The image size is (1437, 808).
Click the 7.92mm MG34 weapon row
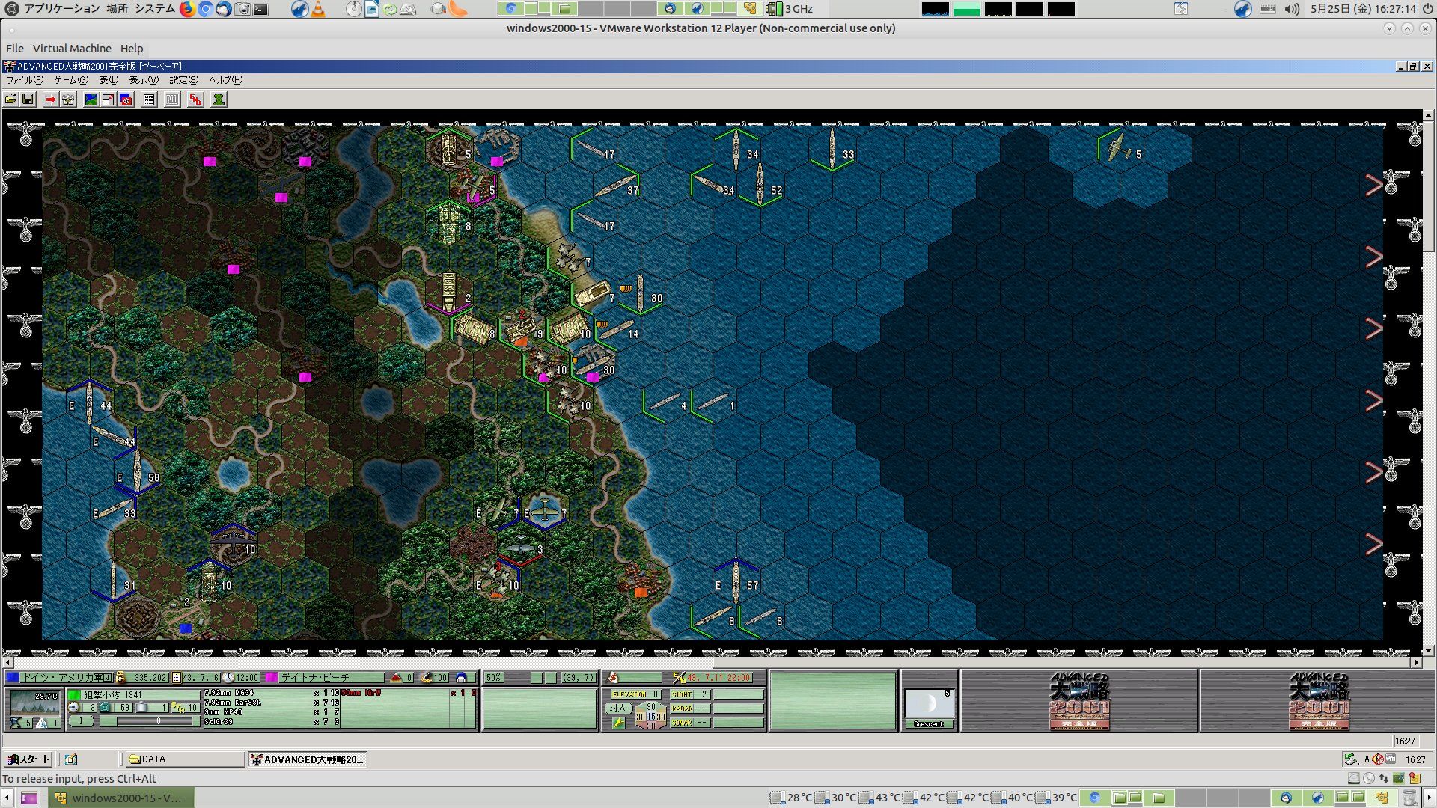pyautogui.click(x=272, y=694)
